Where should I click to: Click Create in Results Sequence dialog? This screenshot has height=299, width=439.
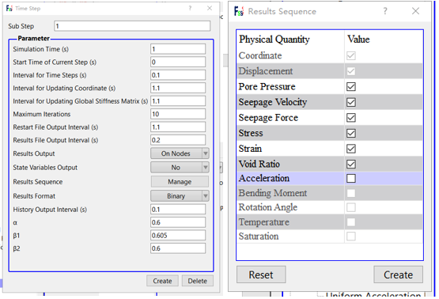pyautogui.click(x=398, y=274)
